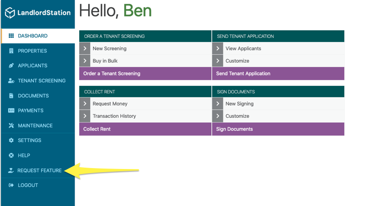Expand the Buy in Bulk chevron
The image size is (381, 206).
85,61
